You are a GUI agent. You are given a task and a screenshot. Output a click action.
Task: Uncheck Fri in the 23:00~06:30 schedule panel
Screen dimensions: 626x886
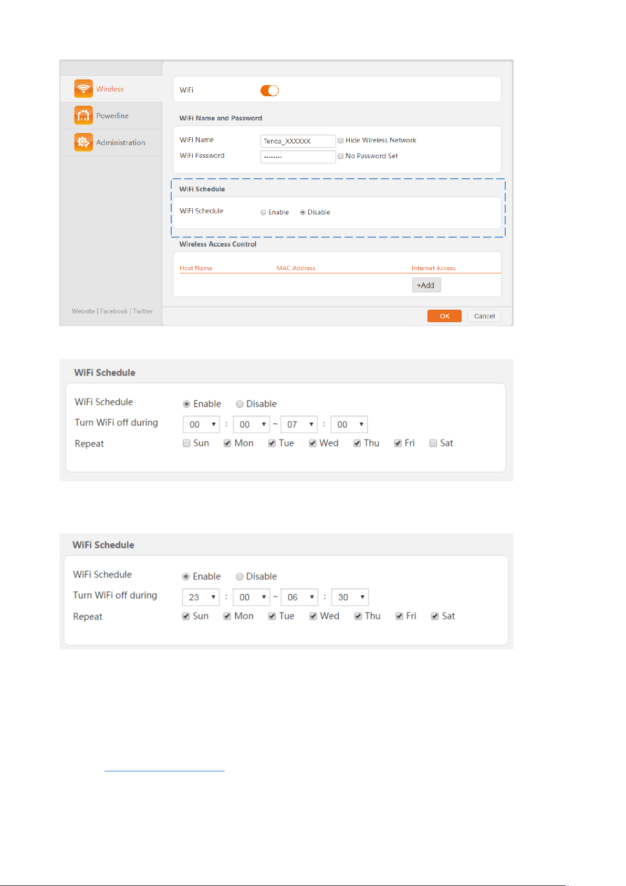(x=400, y=616)
